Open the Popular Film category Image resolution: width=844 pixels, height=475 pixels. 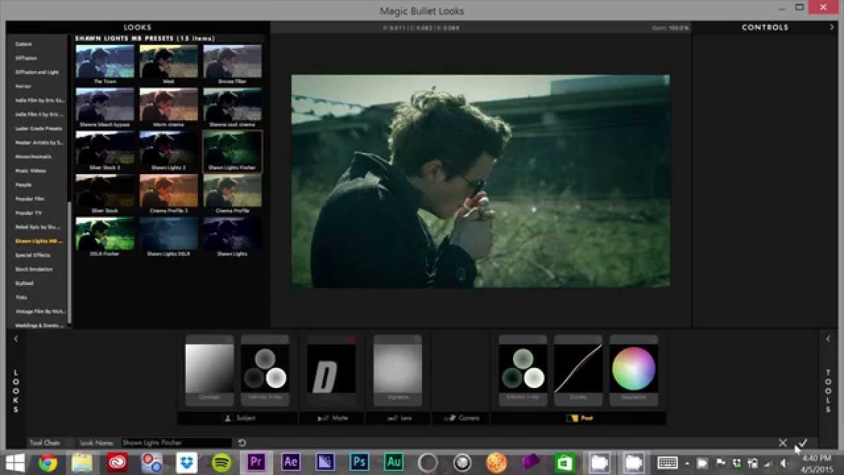click(30, 199)
